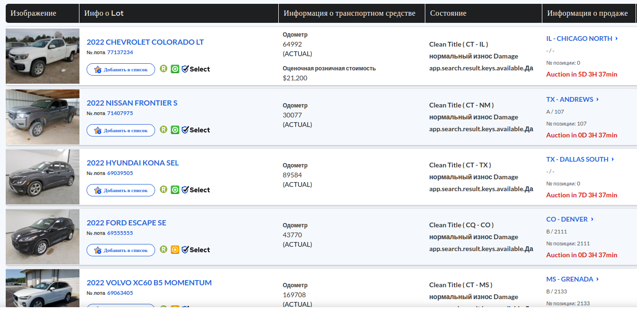The width and height of the screenshot is (637, 311).
Task: Open the 2022 Volvo XC60 B5 Momentum listing
Action: coord(149,282)
